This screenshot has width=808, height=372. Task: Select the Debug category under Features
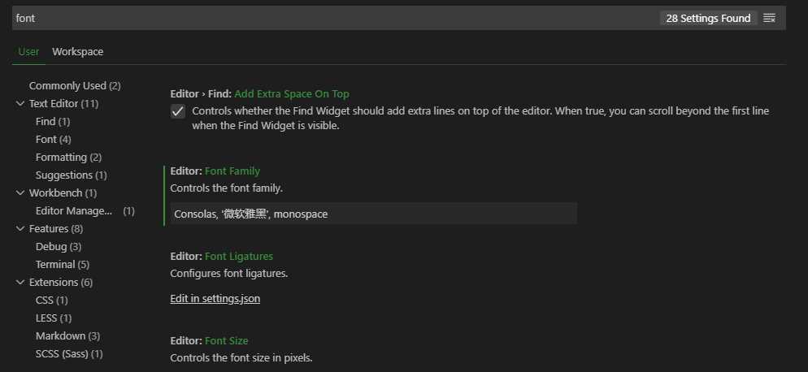click(59, 247)
